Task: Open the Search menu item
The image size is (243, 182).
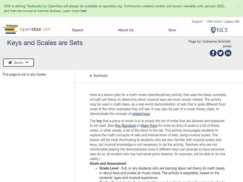Action: pos(77,30)
